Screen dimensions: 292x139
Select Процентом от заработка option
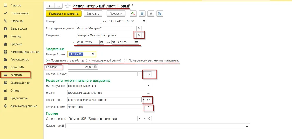pyautogui.click(x=65, y=60)
